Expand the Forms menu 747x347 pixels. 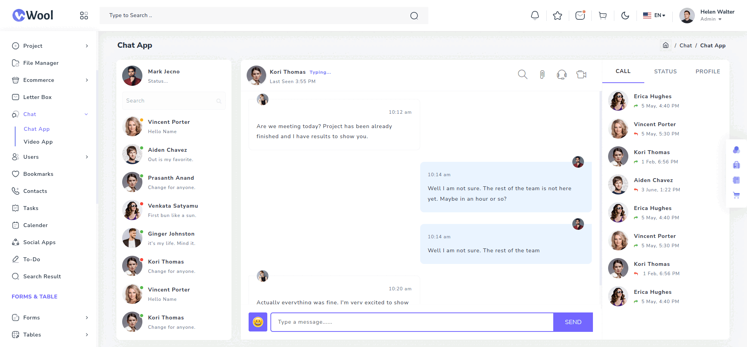point(50,318)
